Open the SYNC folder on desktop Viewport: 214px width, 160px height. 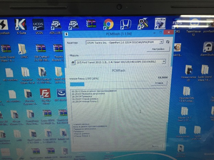tap(22, 50)
